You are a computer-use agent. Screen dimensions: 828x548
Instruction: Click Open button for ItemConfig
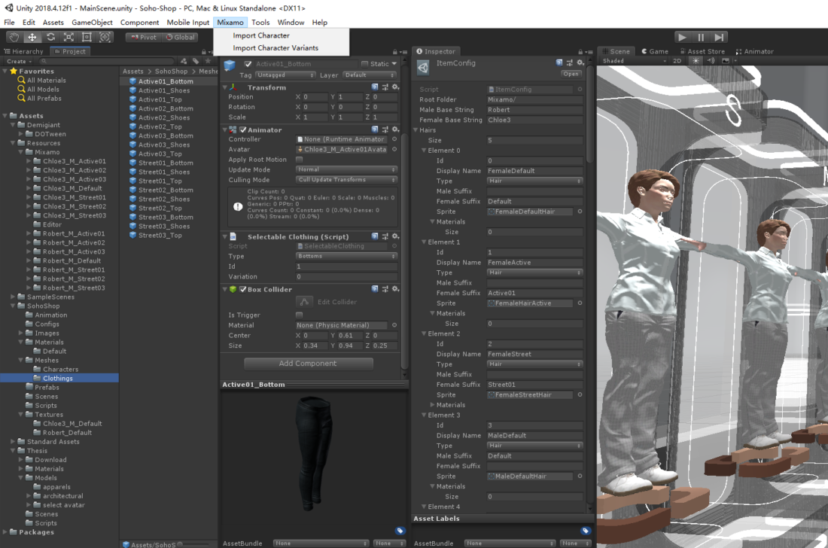571,74
